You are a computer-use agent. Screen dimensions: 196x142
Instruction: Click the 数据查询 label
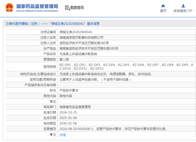point(77,8)
